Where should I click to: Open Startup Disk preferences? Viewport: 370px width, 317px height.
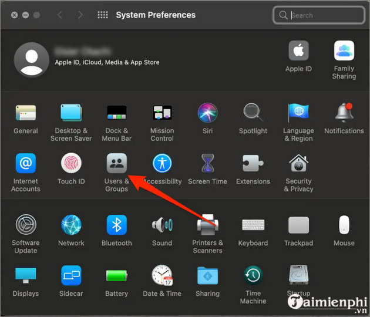point(298,275)
